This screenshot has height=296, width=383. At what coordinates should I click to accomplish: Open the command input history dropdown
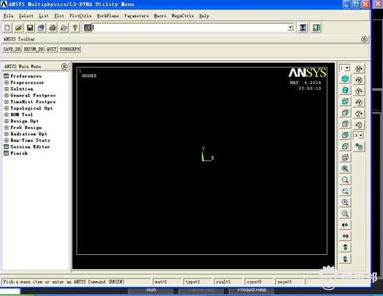coord(290,27)
